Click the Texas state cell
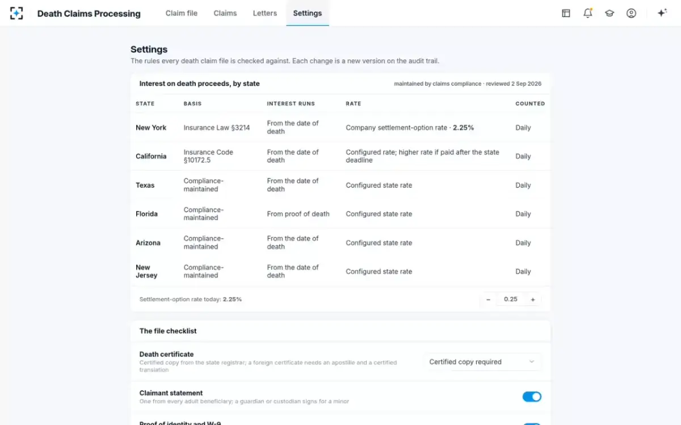The height and width of the screenshot is (425, 681). click(x=145, y=185)
